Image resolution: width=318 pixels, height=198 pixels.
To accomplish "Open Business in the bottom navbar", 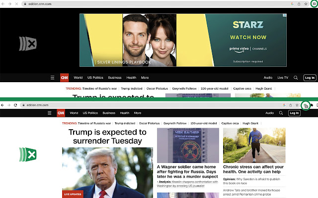I will tap(109, 113).
